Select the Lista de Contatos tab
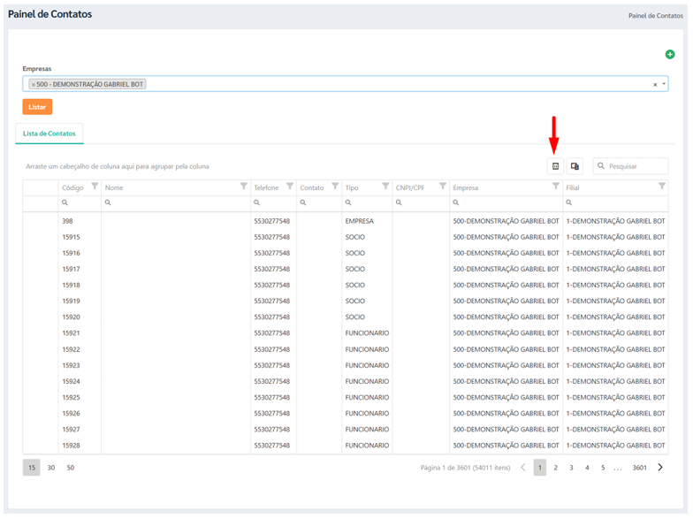This screenshot has width=693, height=519. pos(49,134)
